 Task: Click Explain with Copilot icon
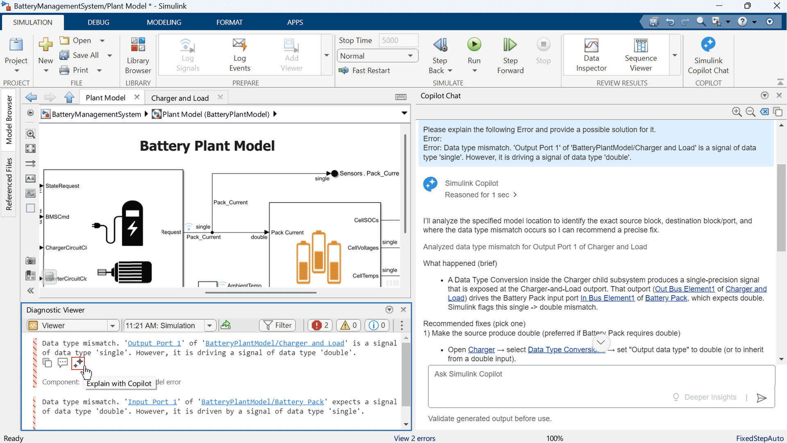pyautogui.click(x=78, y=363)
